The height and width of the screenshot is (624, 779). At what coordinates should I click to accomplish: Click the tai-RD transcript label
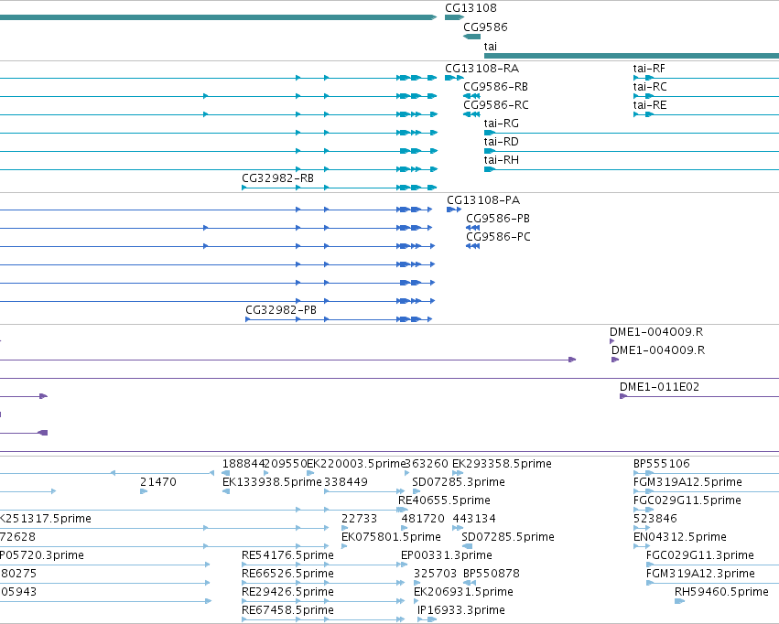502,142
